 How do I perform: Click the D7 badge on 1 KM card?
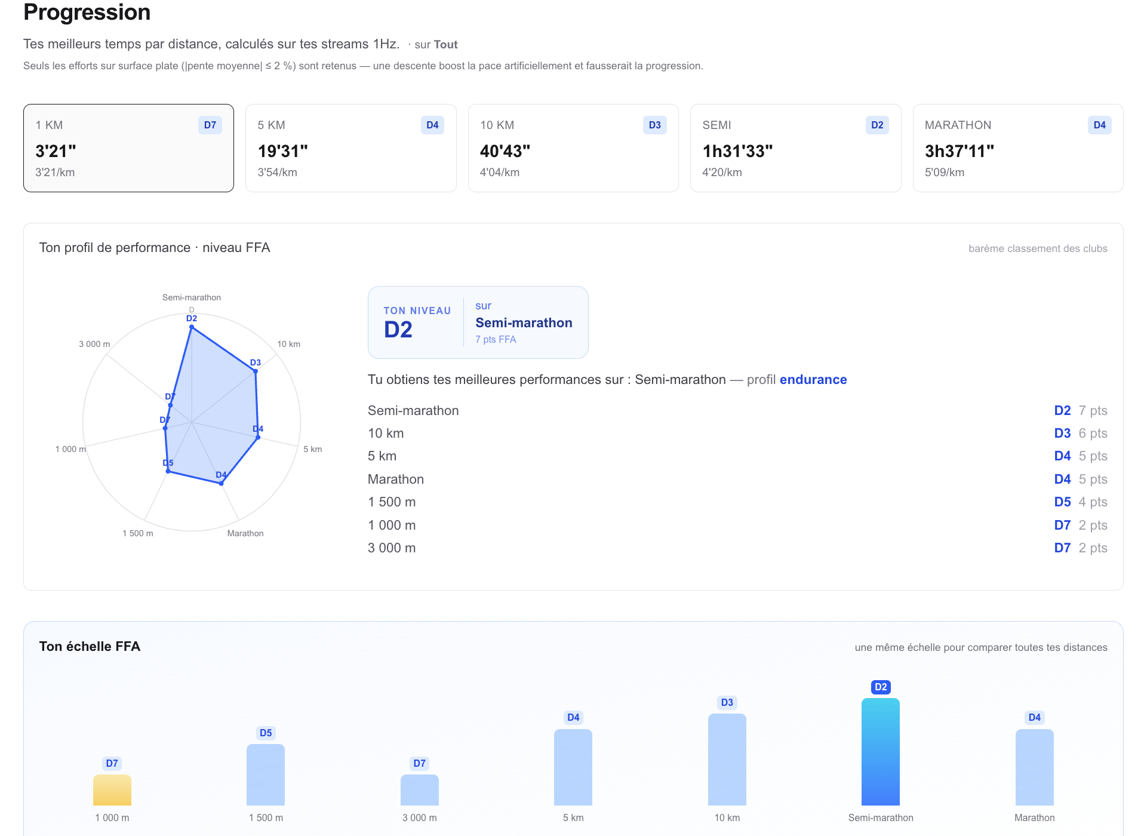(x=210, y=125)
